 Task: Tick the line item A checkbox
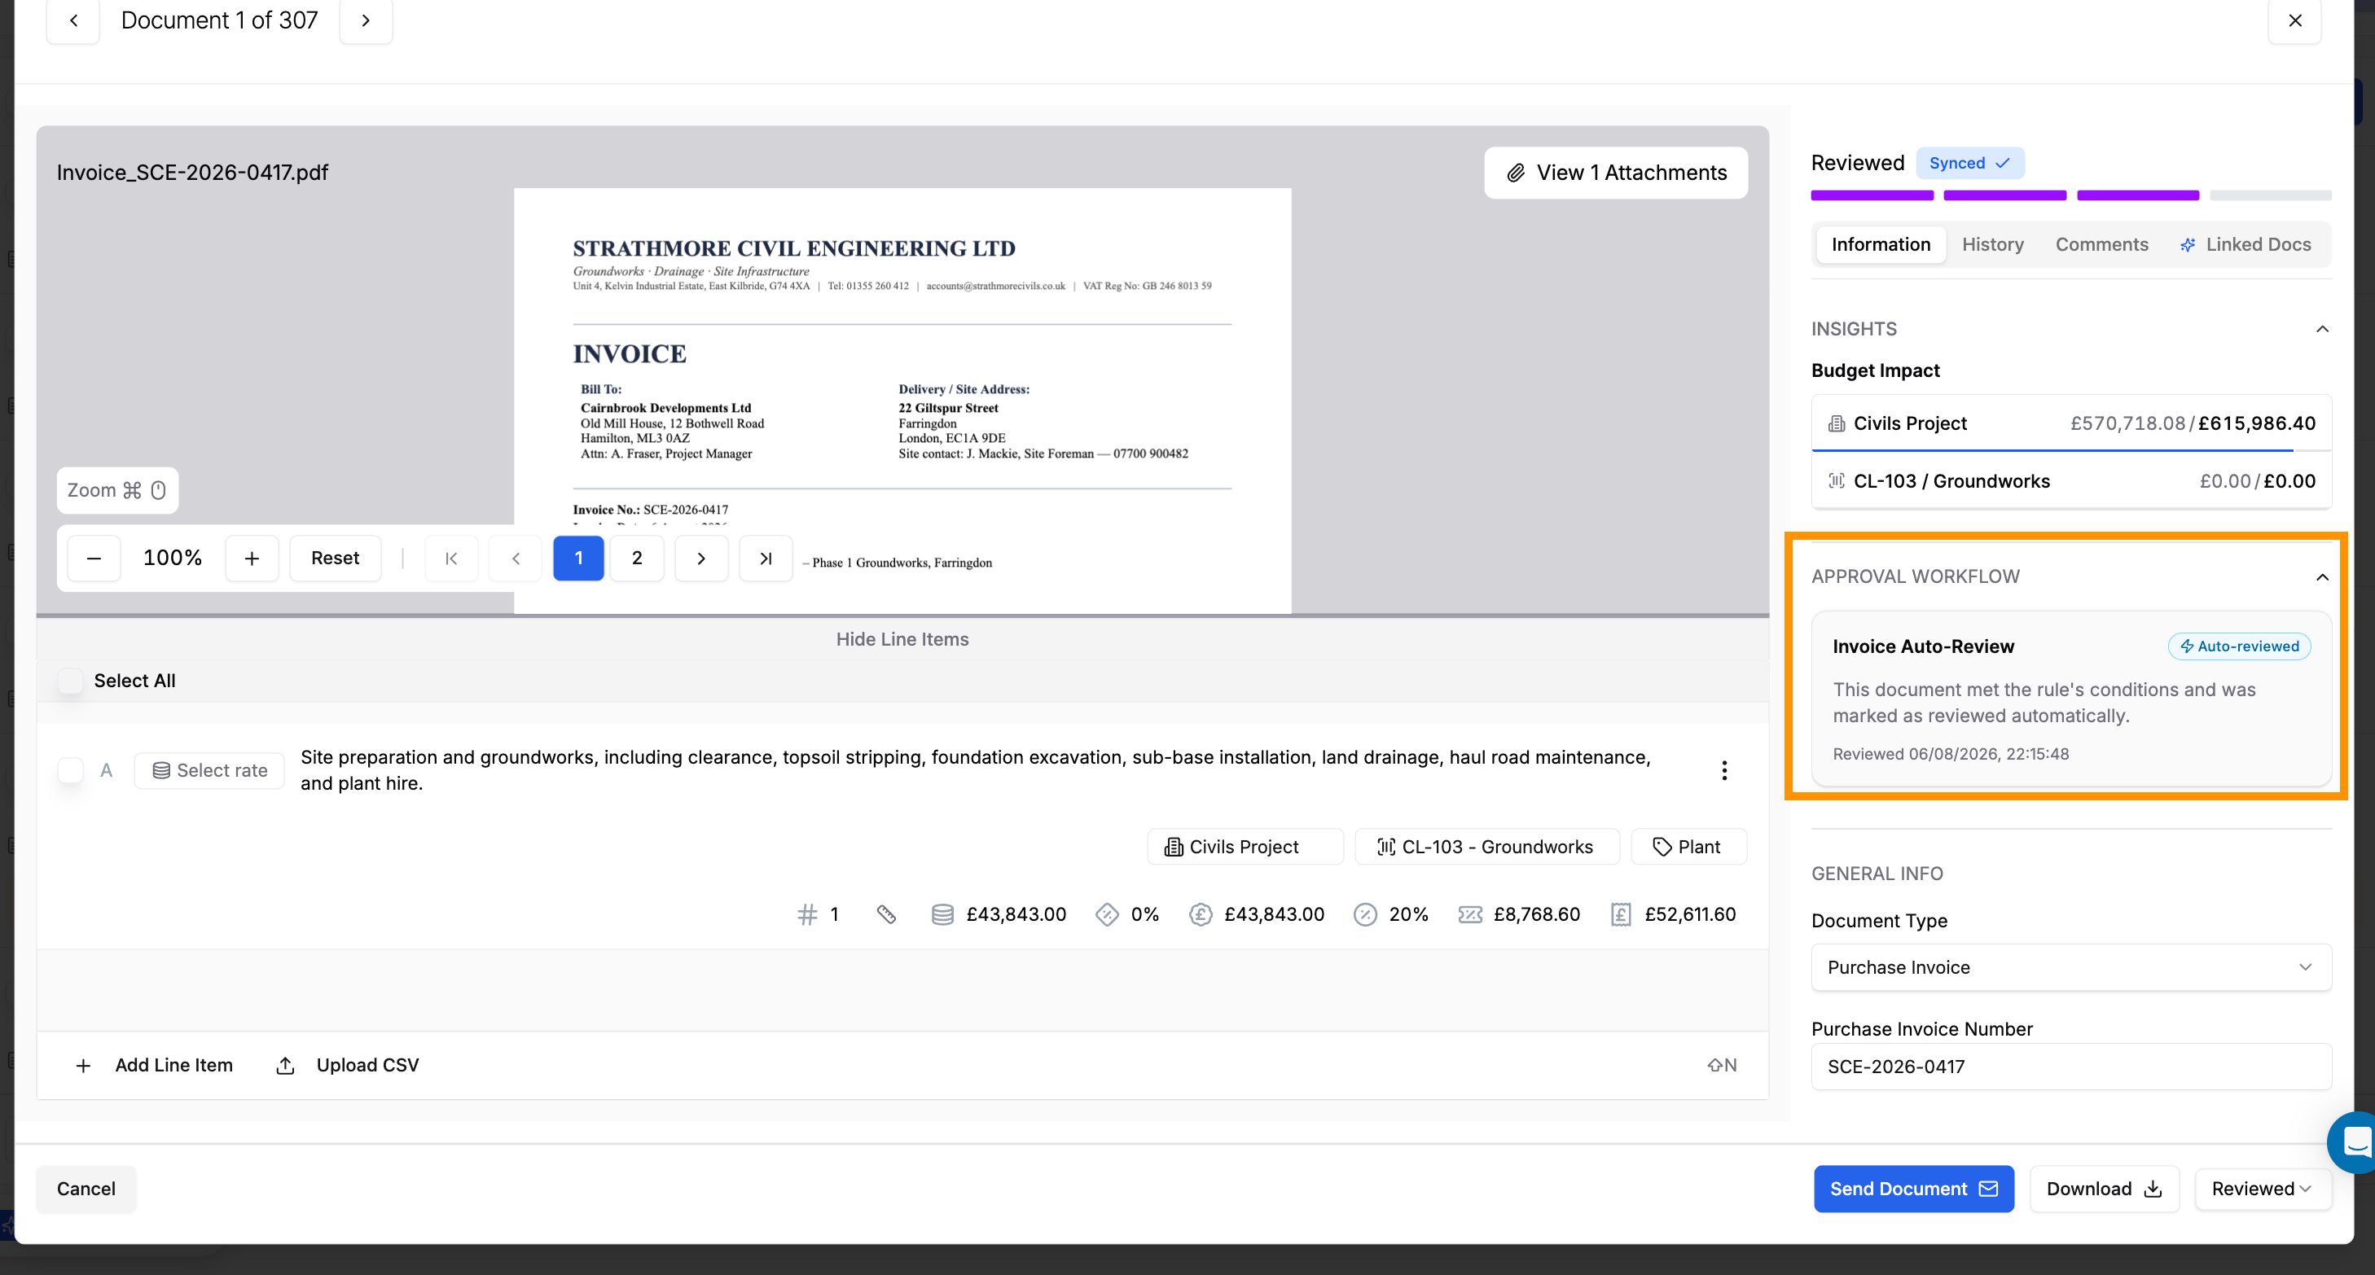pyautogui.click(x=70, y=771)
